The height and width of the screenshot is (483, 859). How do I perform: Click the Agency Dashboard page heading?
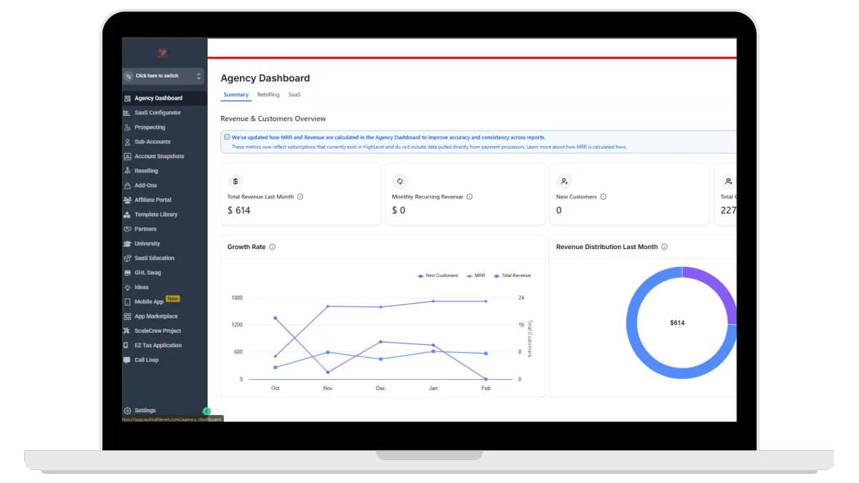coord(265,78)
